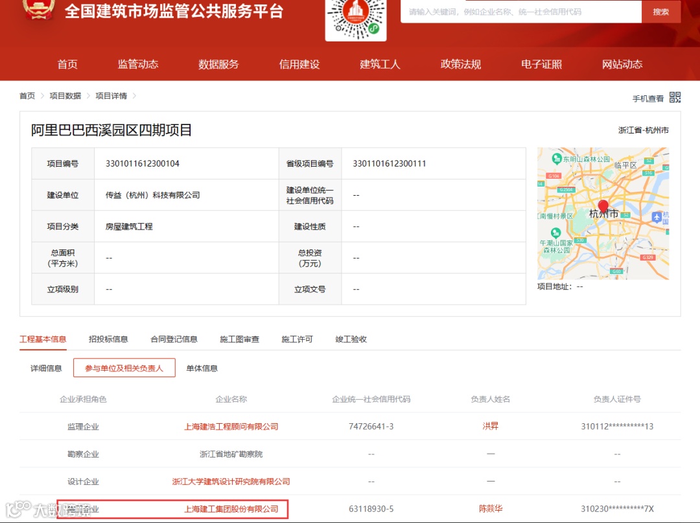Select the 单体信息 sub-tab

[x=202, y=368]
